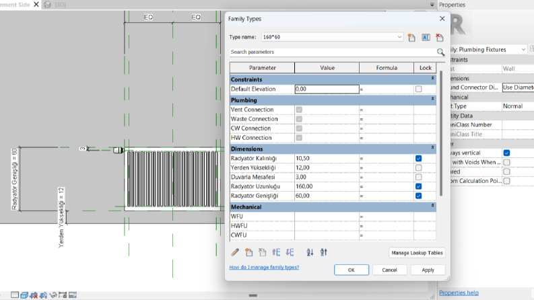
Task: Toggle Always vertical checkbox in Properties
Action: point(507,153)
